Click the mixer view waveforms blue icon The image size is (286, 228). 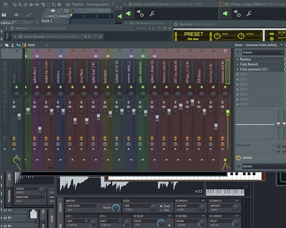tap(19, 45)
